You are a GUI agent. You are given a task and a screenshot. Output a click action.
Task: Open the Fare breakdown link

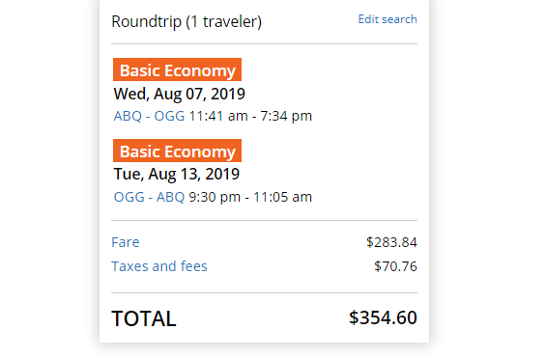point(126,242)
